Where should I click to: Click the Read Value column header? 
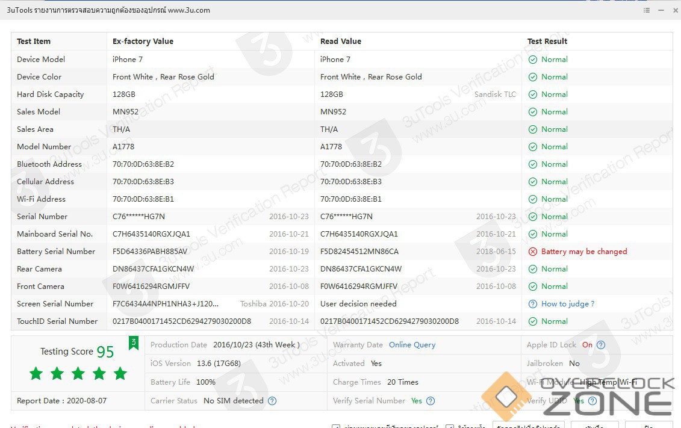[x=341, y=42]
